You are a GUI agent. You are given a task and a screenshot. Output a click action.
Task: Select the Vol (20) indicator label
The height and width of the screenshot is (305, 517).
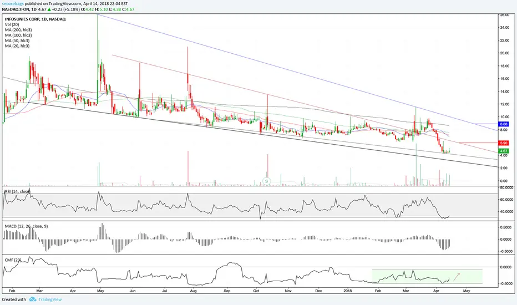click(x=12, y=24)
